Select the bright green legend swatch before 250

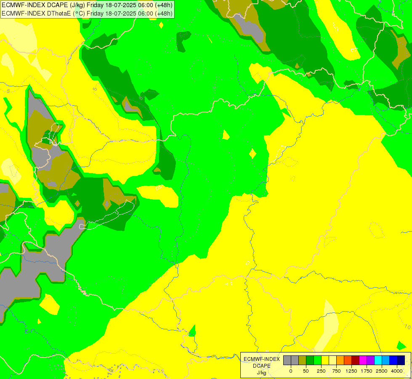click(x=317, y=360)
